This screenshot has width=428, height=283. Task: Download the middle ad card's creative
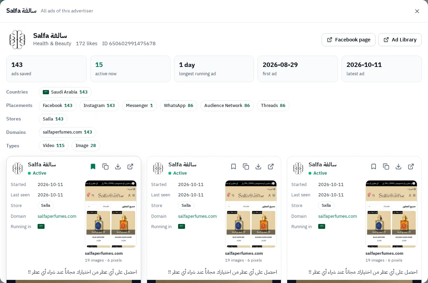point(259,167)
